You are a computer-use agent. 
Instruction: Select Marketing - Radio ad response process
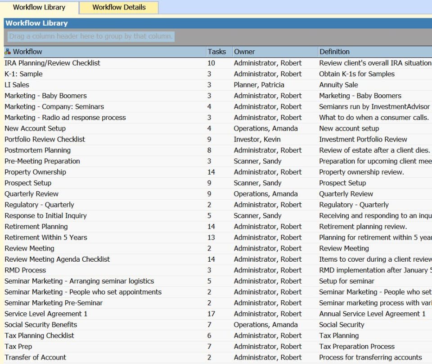pos(65,118)
